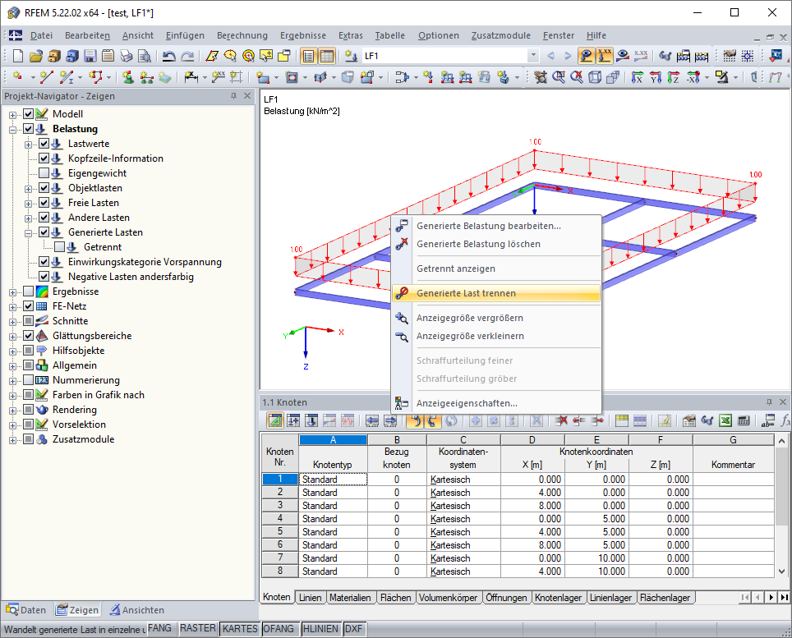This screenshot has height=638, width=792.
Task: Toggle the DXF status bar button
Action: pyautogui.click(x=353, y=628)
